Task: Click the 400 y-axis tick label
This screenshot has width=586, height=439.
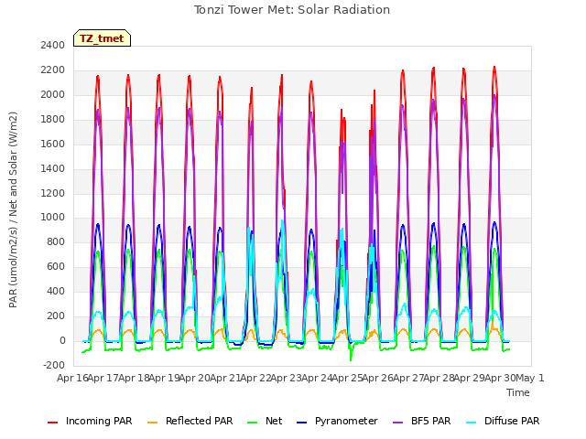Action: coord(56,291)
